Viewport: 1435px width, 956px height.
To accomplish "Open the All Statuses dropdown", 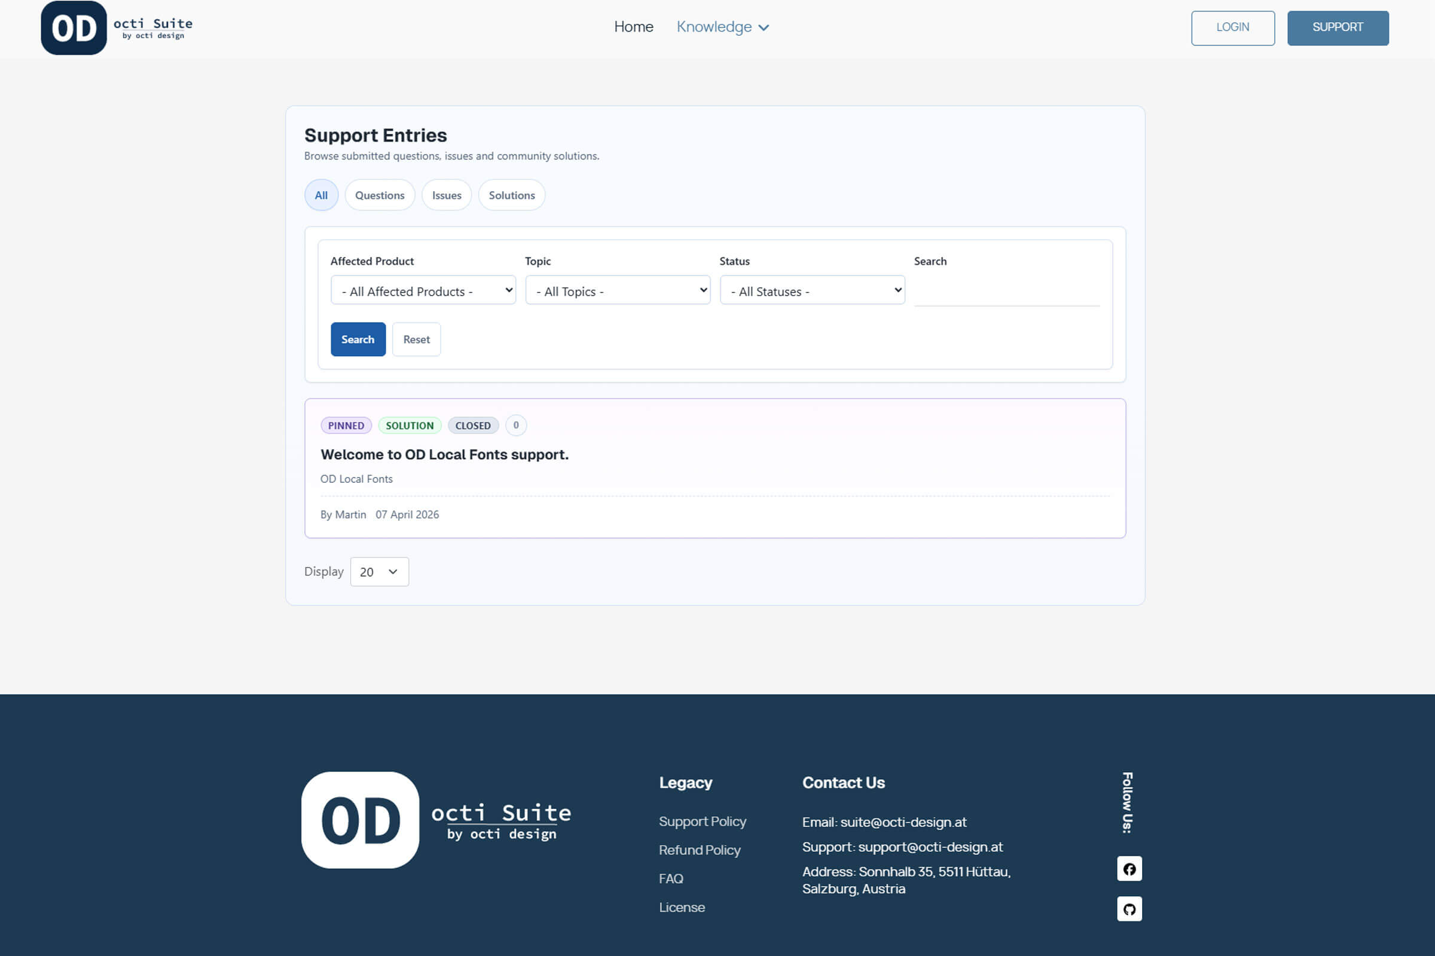I will (812, 291).
